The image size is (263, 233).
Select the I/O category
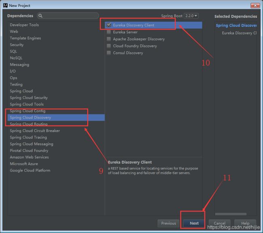tap(56, 71)
